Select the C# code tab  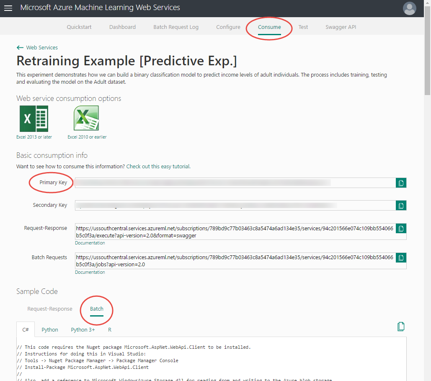tap(26, 330)
